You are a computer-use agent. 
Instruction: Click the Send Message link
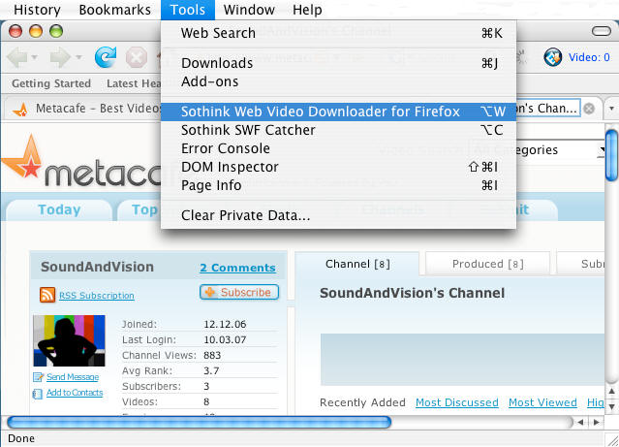pos(73,377)
